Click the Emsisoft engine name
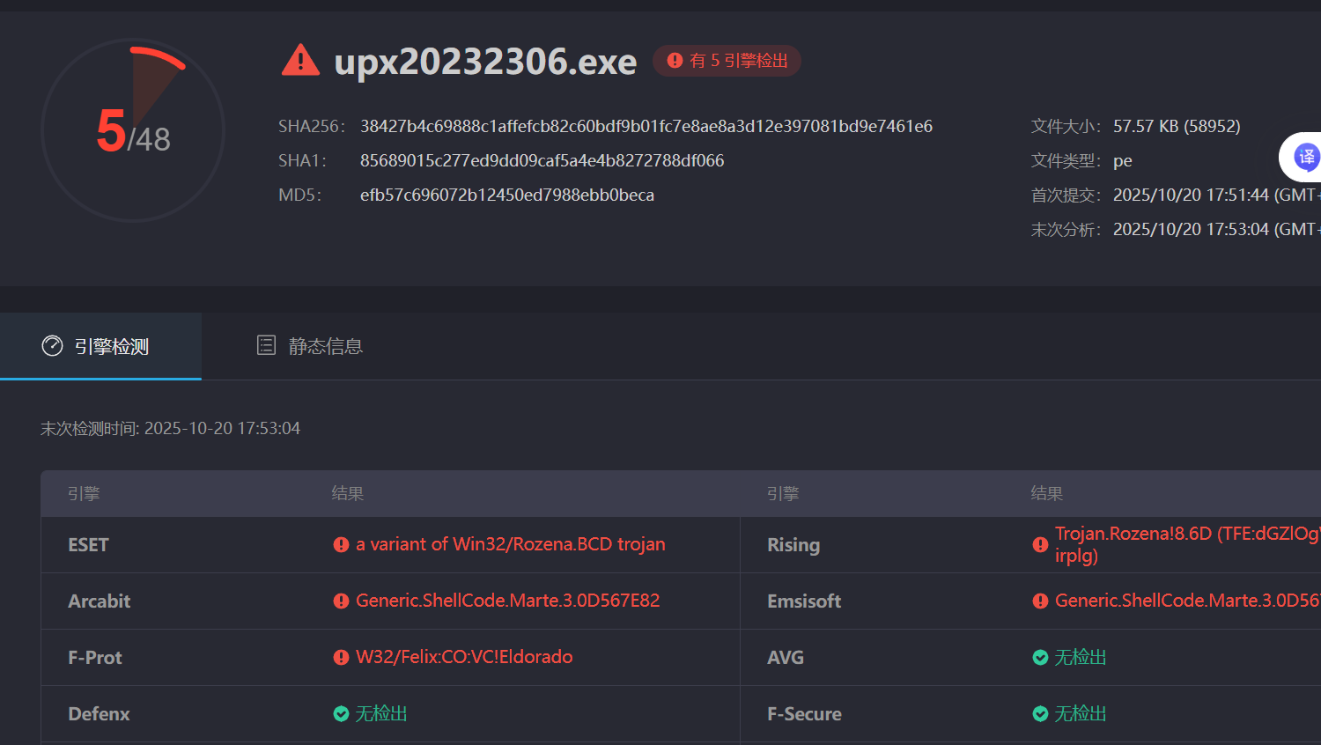This screenshot has width=1321, height=745. pos(804,601)
